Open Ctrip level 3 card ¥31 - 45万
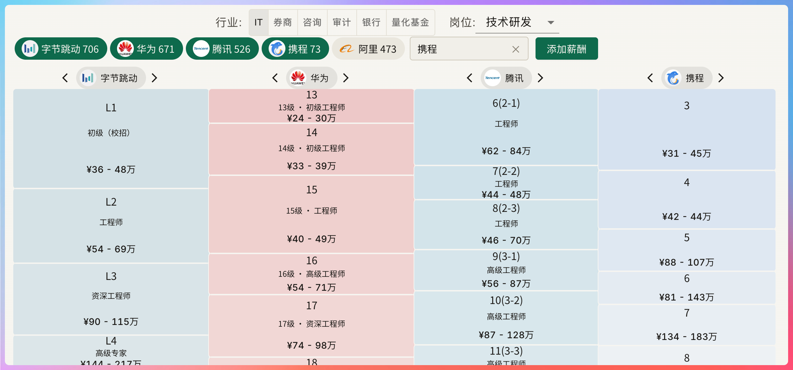793x370 pixels. [x=687, y=129]
